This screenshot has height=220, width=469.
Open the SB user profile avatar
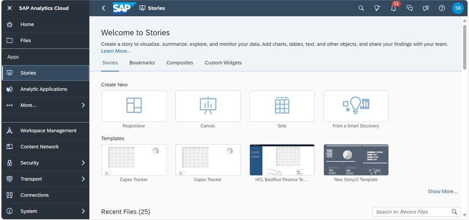[458, 8]
